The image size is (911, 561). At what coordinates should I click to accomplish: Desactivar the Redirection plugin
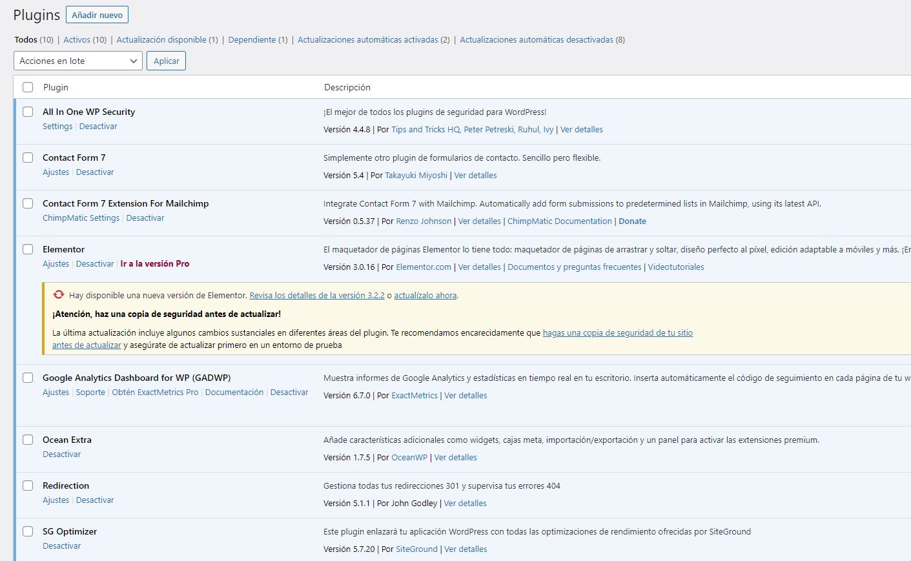95,500
